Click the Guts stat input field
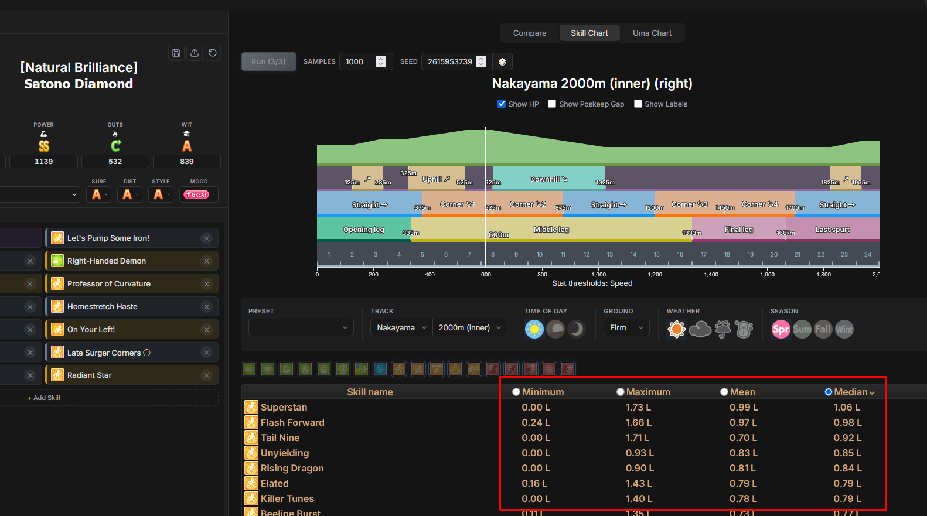The height and width of the screenshot is (516, 927). click(115, 161)
